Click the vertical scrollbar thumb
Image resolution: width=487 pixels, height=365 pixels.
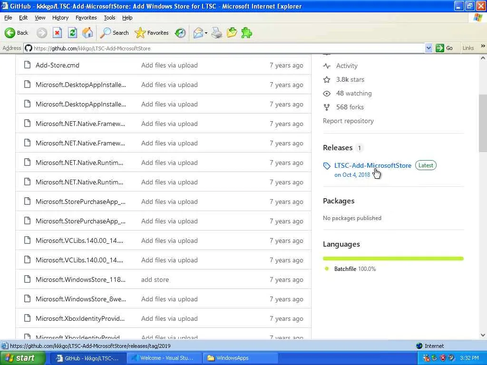pyautogui.click(x=483, y=123)
